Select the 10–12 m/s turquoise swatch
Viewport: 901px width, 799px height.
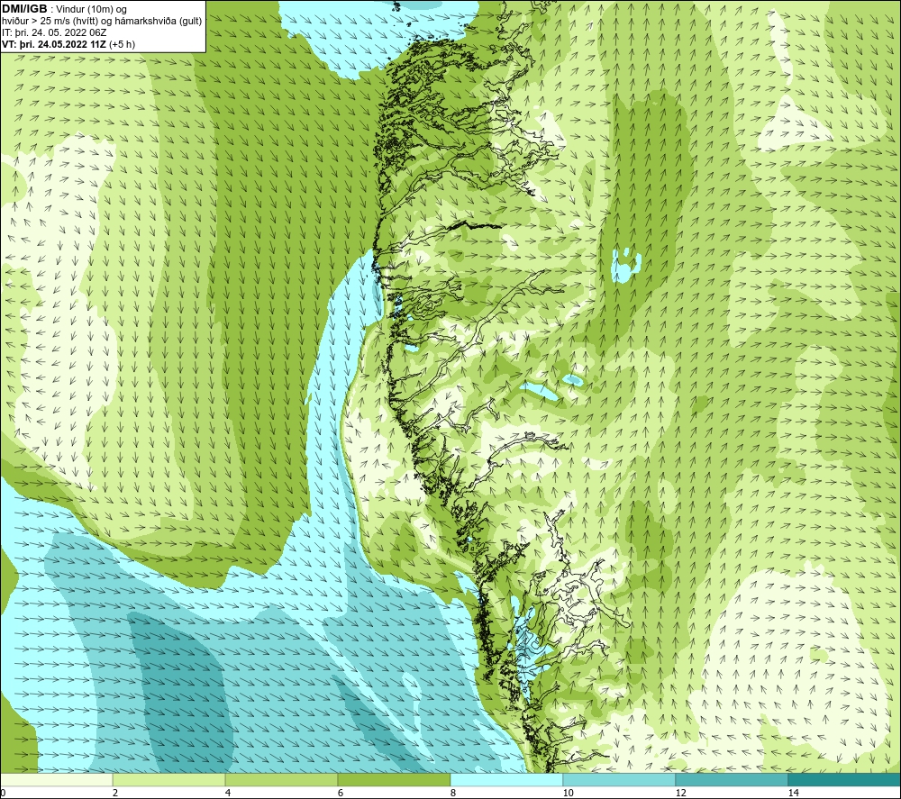(620, 780)
